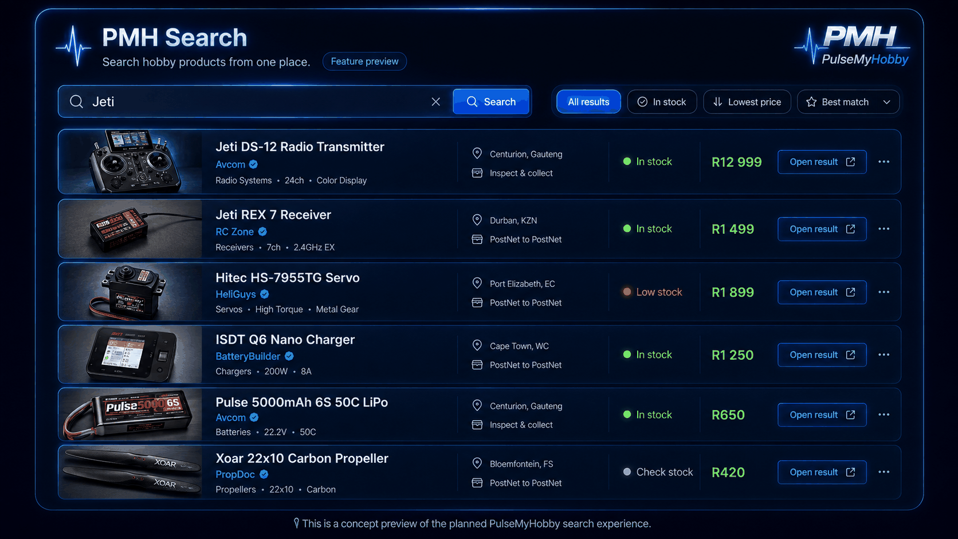Click the R12 999 price

(737, 162)
